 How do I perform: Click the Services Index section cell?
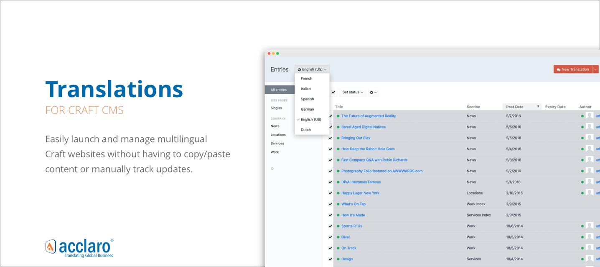coord(479,215)
